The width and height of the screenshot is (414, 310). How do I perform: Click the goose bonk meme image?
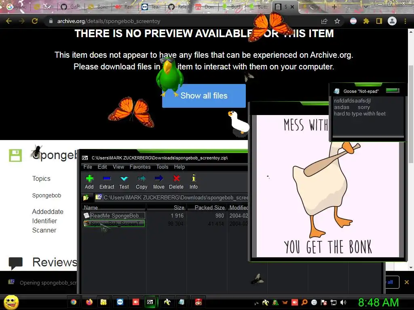pyautogui.click(x=327, y=186)
